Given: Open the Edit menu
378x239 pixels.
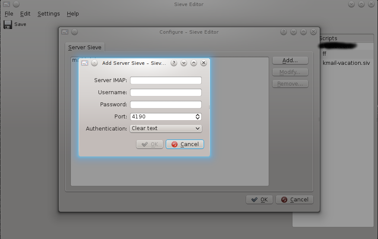Looking at the screenshot, I should [25, 14].
